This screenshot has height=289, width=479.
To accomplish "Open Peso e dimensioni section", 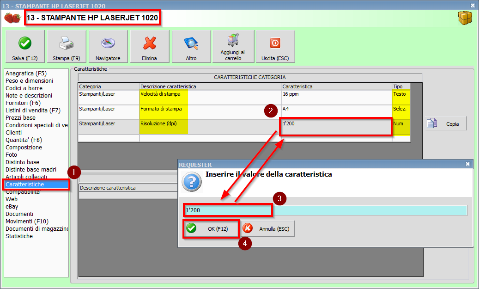I will (29, 81).
